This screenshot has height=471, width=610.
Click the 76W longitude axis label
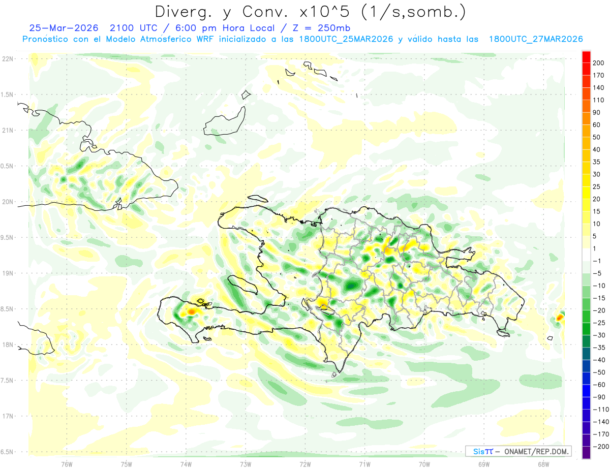(67, 464)
